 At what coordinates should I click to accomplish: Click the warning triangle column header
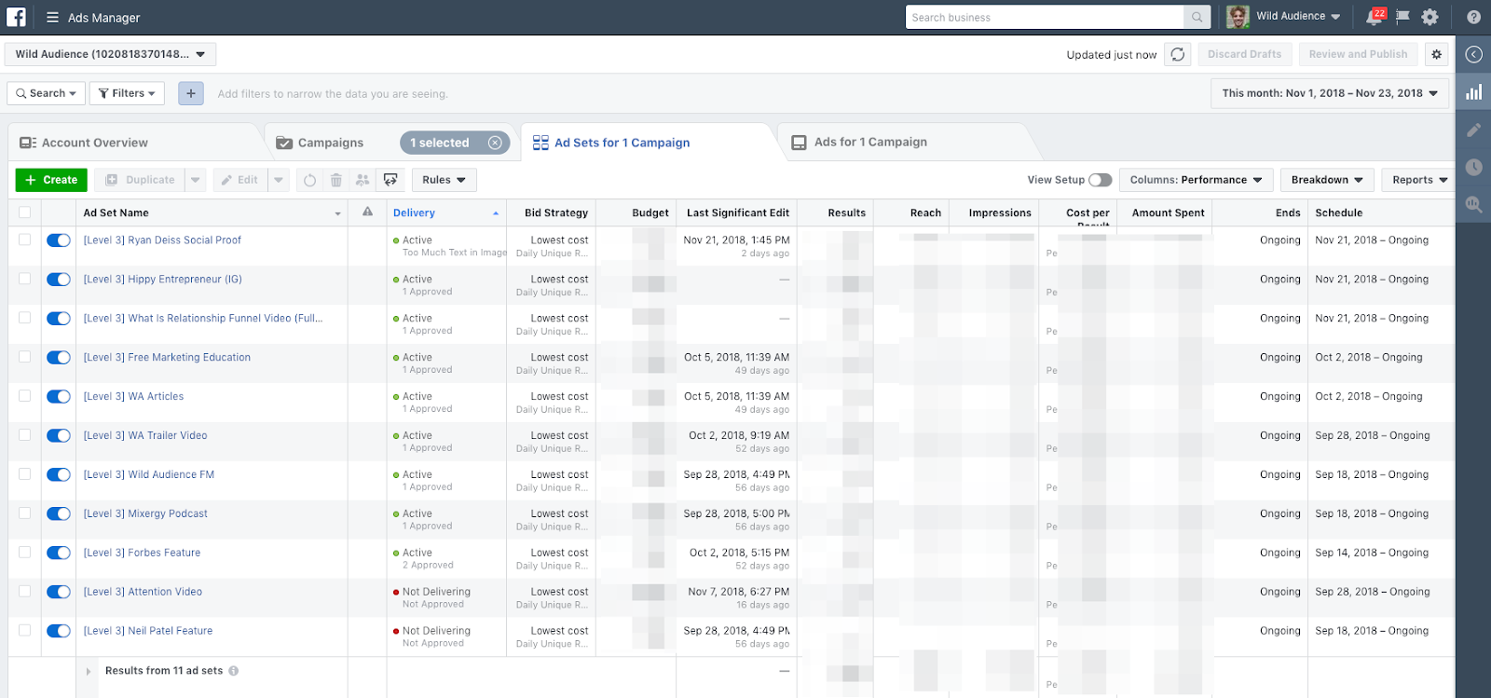367,212
